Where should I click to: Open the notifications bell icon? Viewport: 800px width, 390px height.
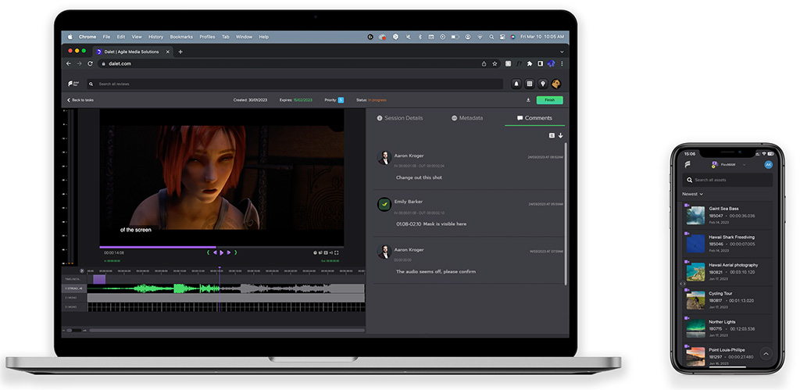(x=516, y=84)
